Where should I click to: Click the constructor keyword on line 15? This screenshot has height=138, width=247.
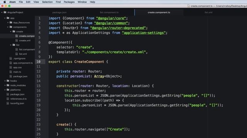(68, 86)
